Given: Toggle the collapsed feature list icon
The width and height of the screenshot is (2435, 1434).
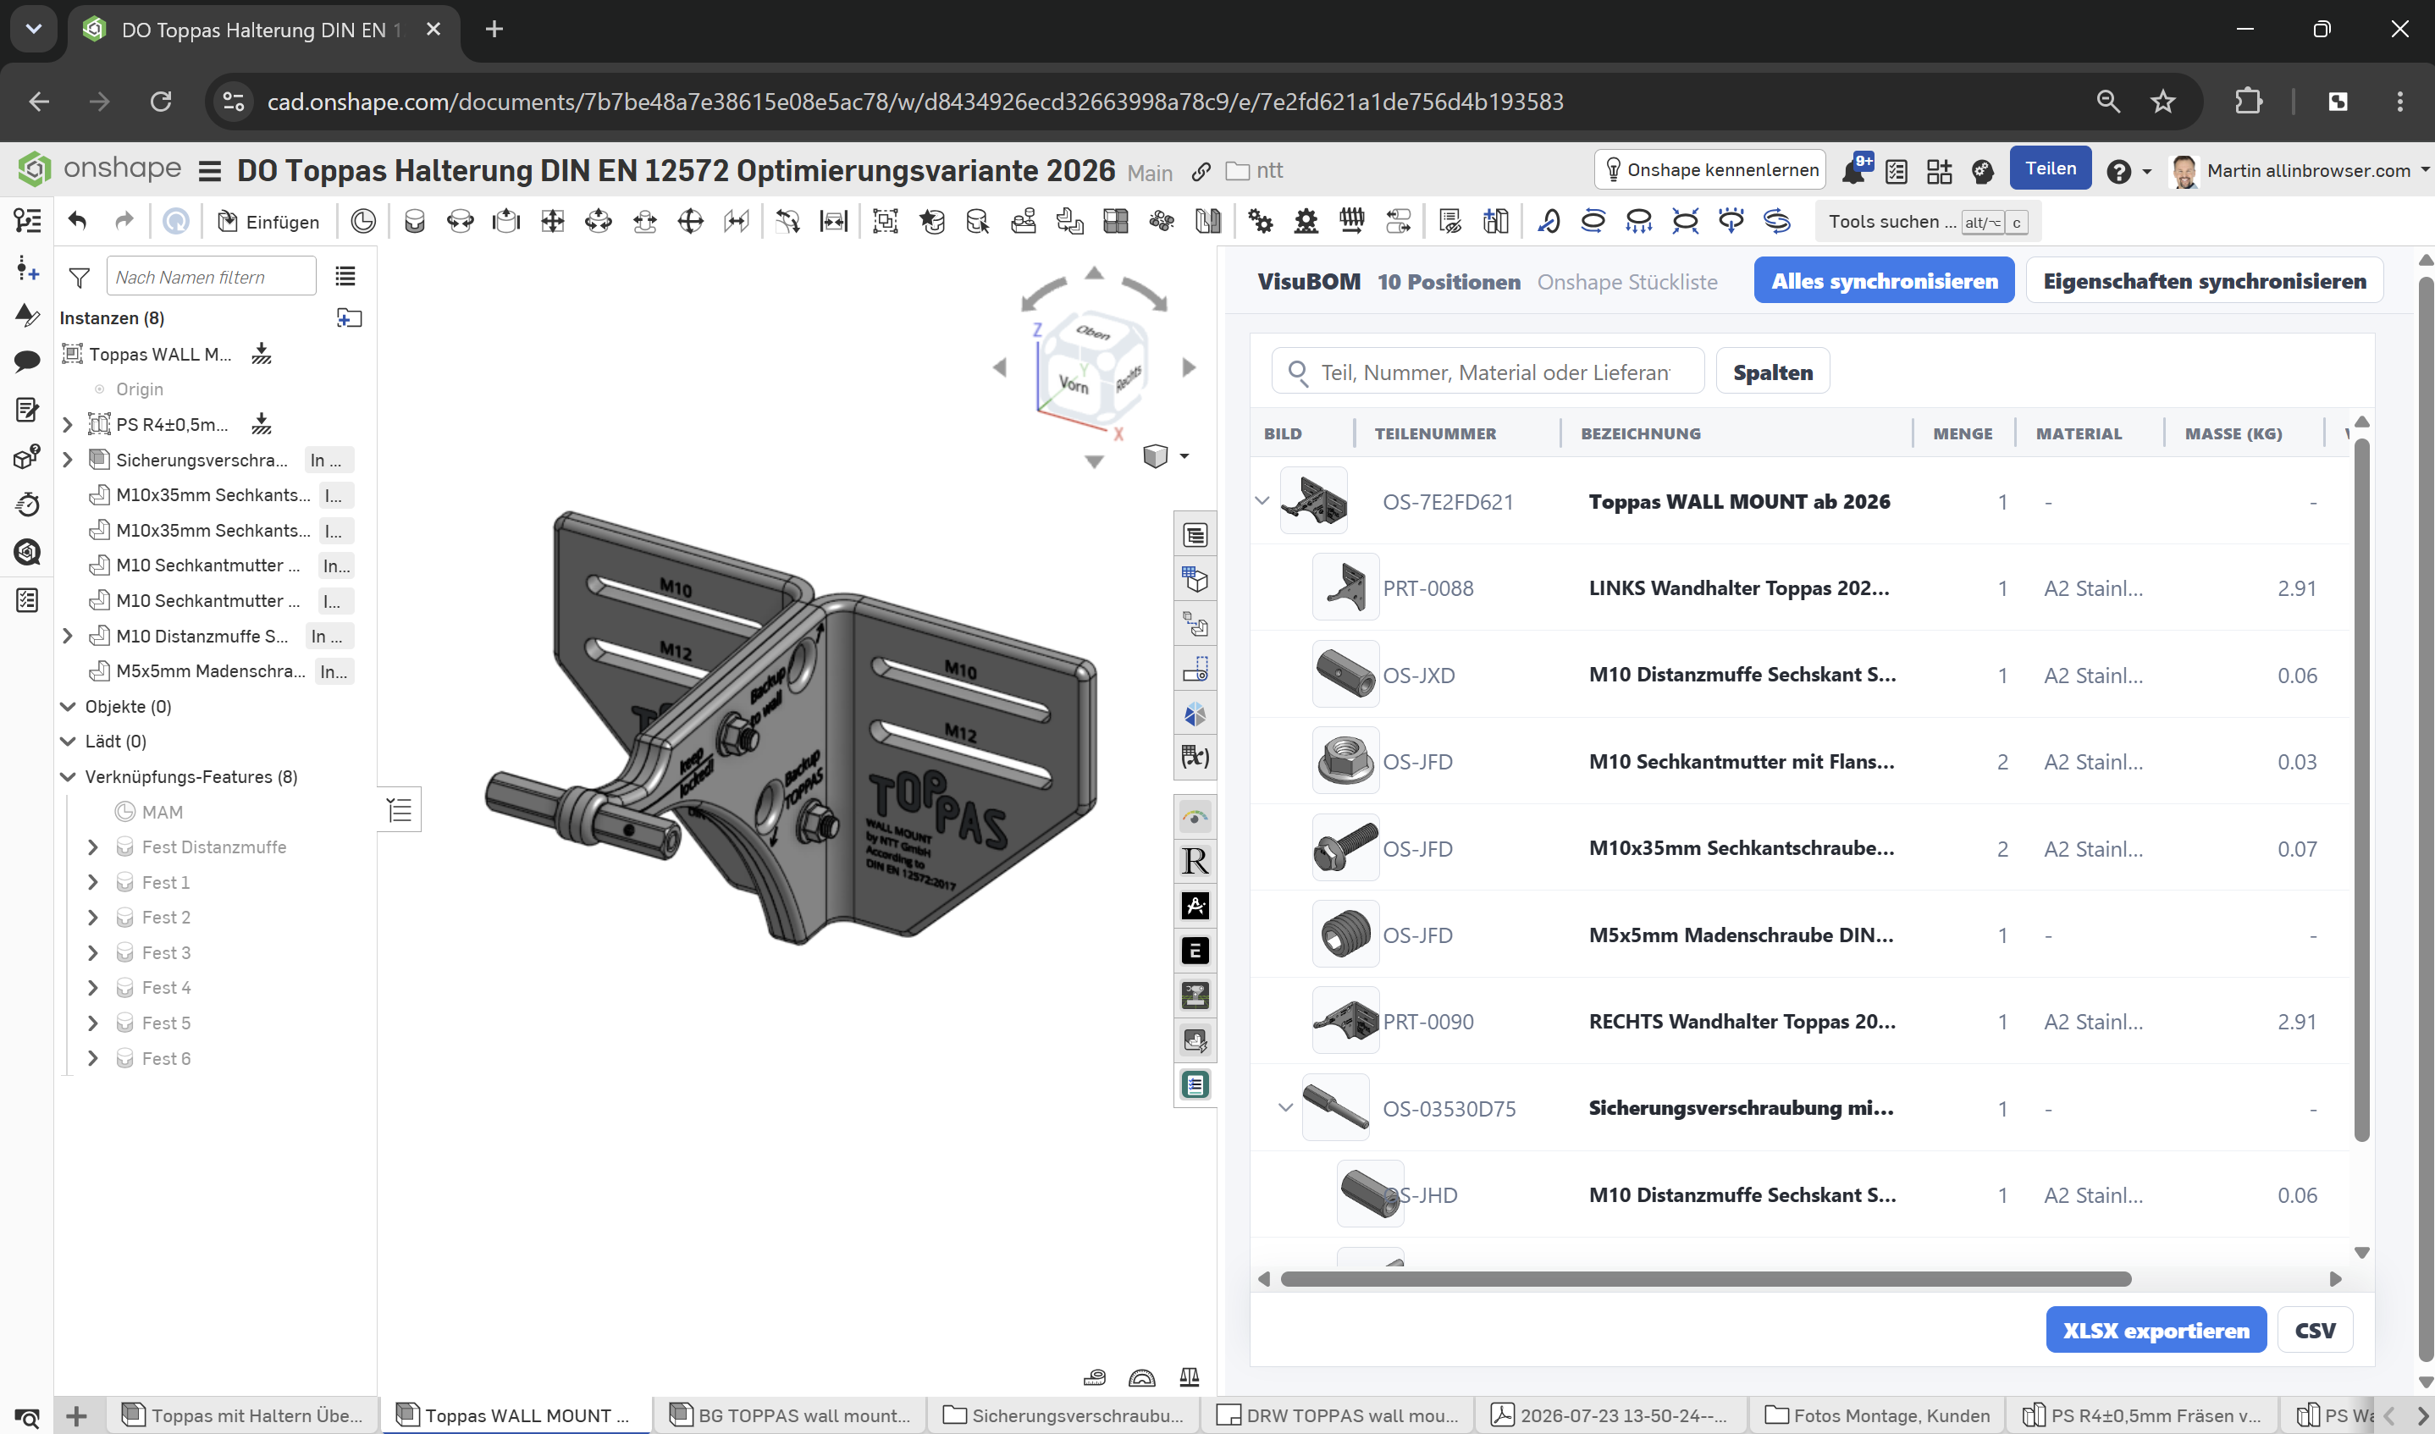Looking at the screenshot, I should pos(399,810).
